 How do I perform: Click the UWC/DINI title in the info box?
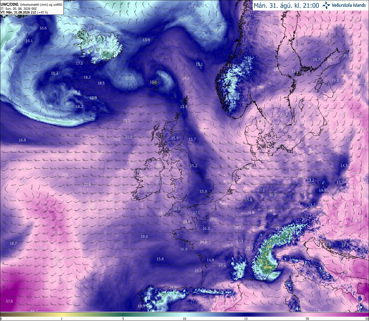pyautogui.click(x=10, y=5)
